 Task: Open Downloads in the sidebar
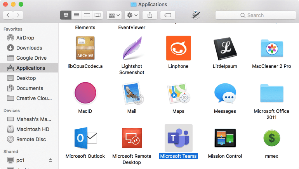coord(29,48)
